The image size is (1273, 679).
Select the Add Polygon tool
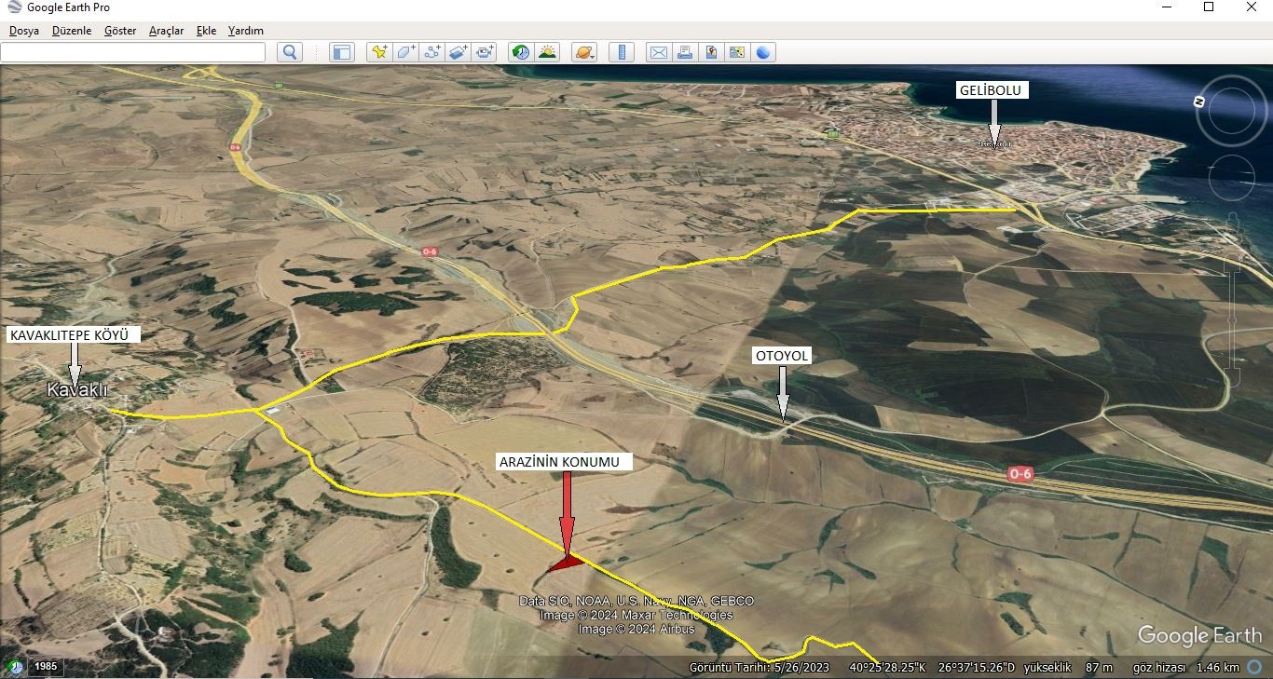point(405,52)
